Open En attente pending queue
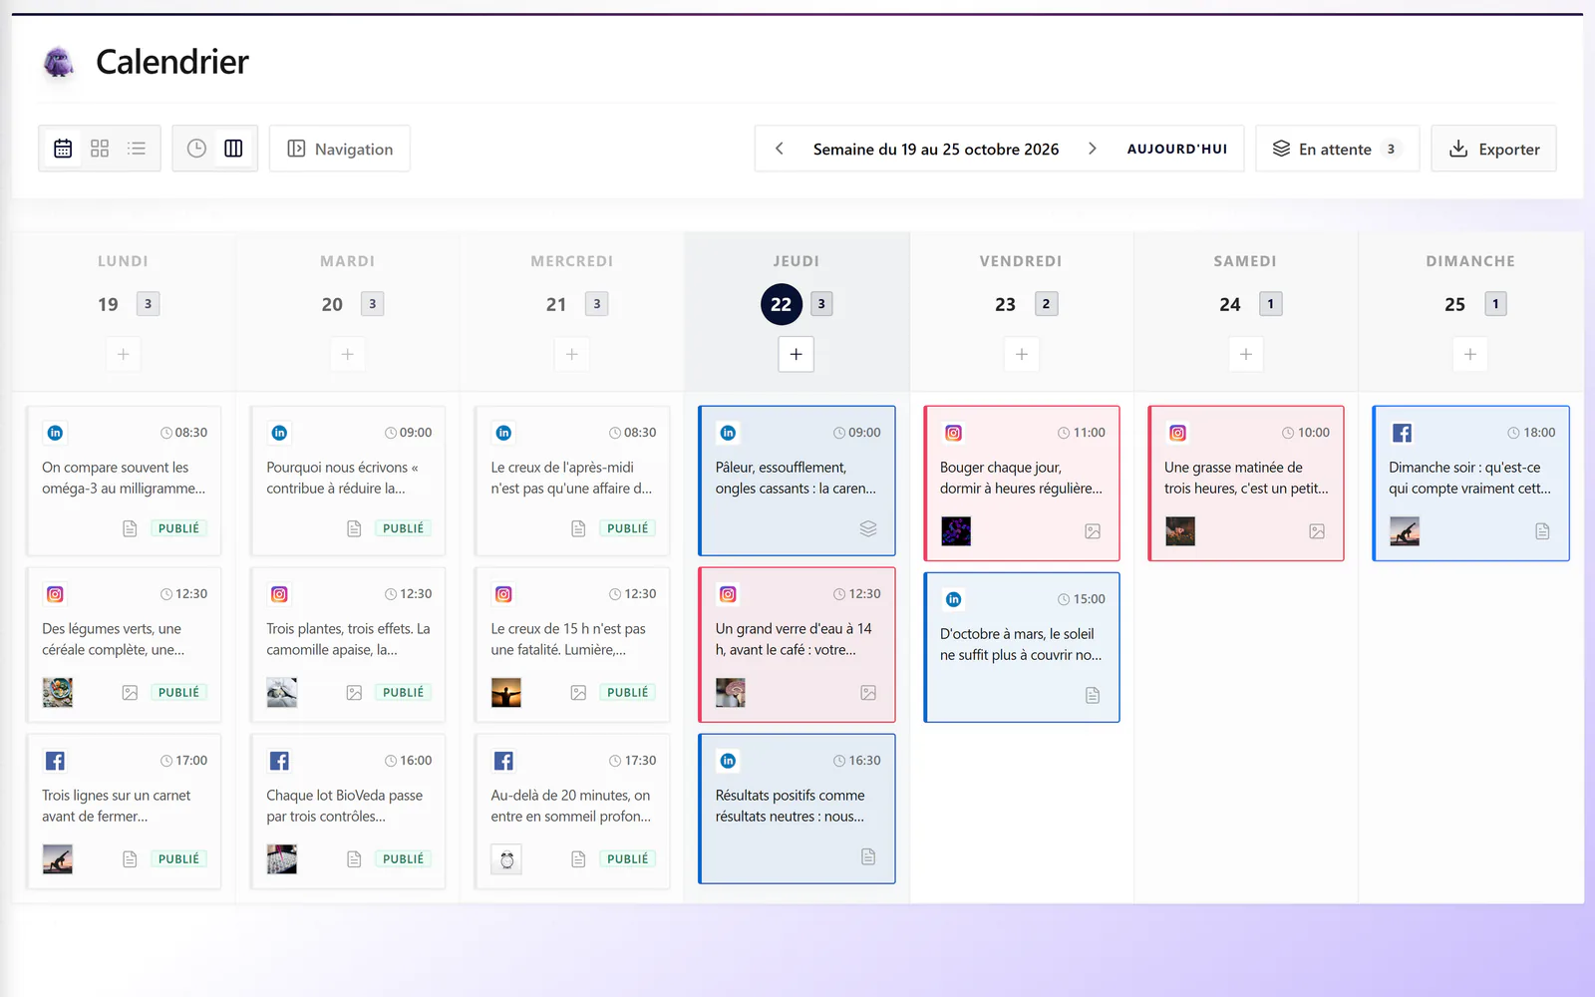The width and height of the screenshot is (1595, 997). (x=1337, y=149)
